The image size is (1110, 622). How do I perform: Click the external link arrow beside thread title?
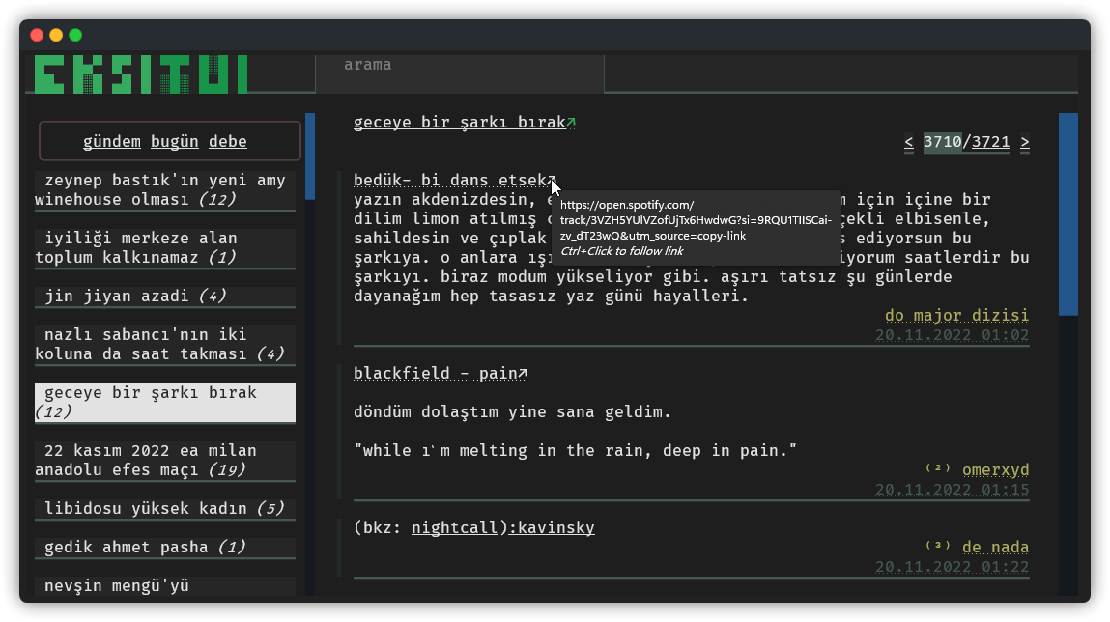(x=571, y=123)
